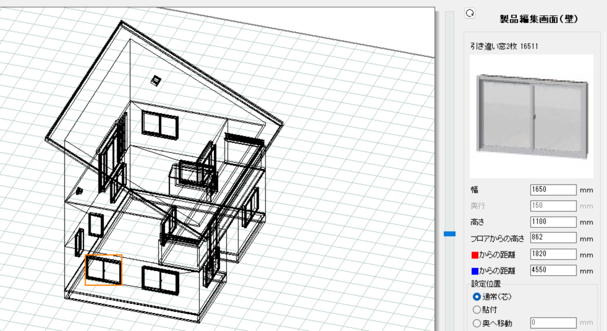Click the blue square distance marker
607x331 pixels.
coord(474,271)
